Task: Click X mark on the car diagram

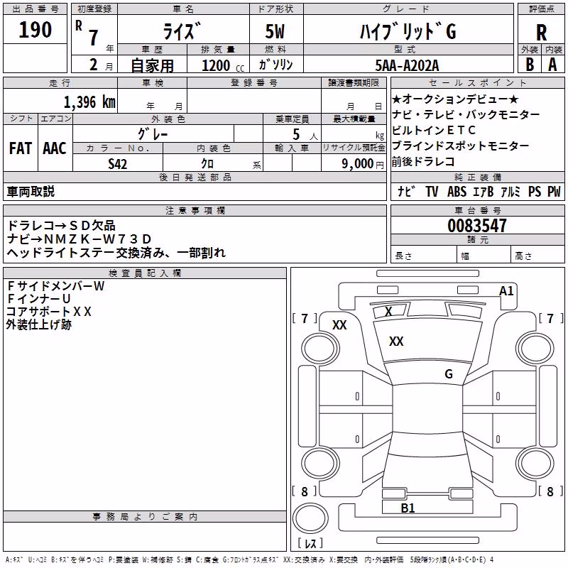Action: point(388,311)
